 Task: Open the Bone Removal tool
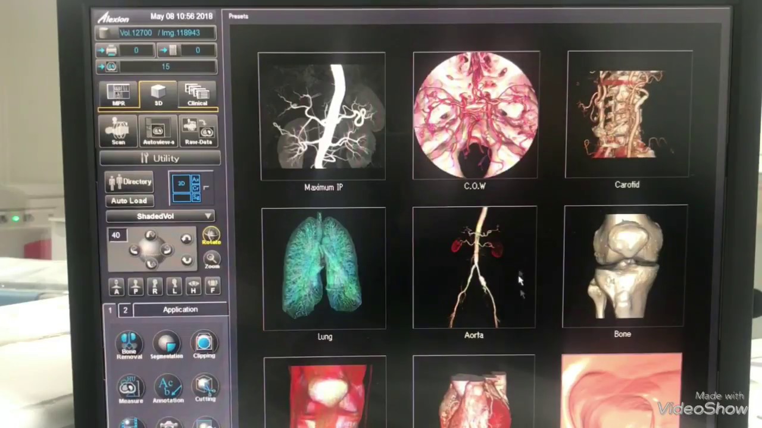pyautogui.click(x=129, y=346)
